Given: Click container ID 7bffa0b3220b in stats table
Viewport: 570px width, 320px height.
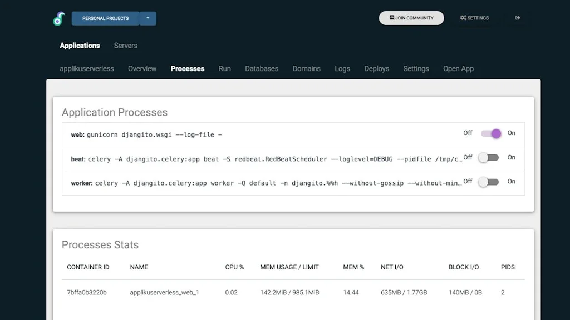Looking at the screenshot, I should (86, 292).
